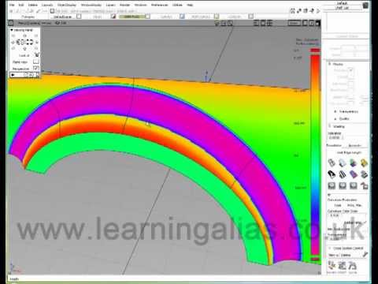Click the document icon in the prompt line

point(52,11)
